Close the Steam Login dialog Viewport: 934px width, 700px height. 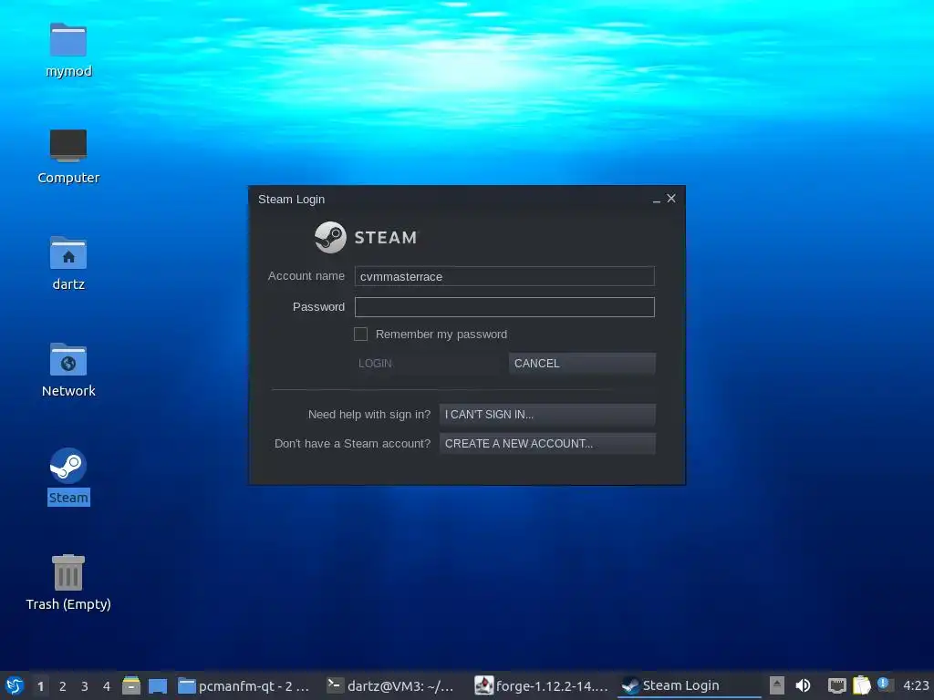[x=671, y=198]
